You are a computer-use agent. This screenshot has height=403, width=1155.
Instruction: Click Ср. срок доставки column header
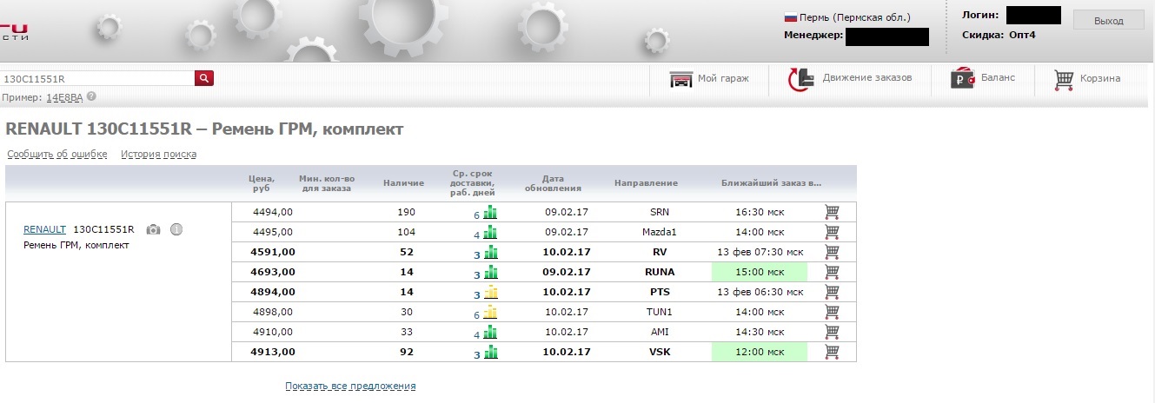474,183
